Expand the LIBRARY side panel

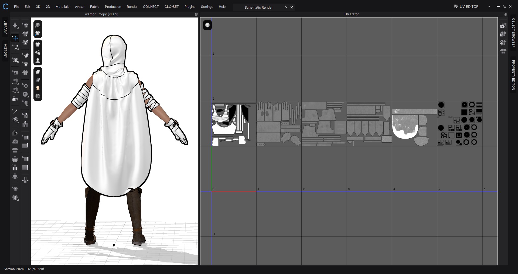(x=5, y=27)
